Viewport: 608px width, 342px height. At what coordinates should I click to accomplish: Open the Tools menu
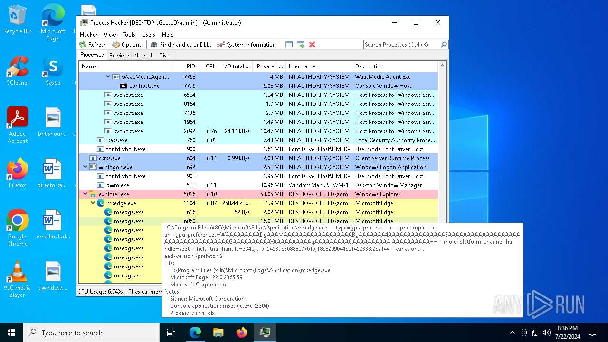(129, 35)
